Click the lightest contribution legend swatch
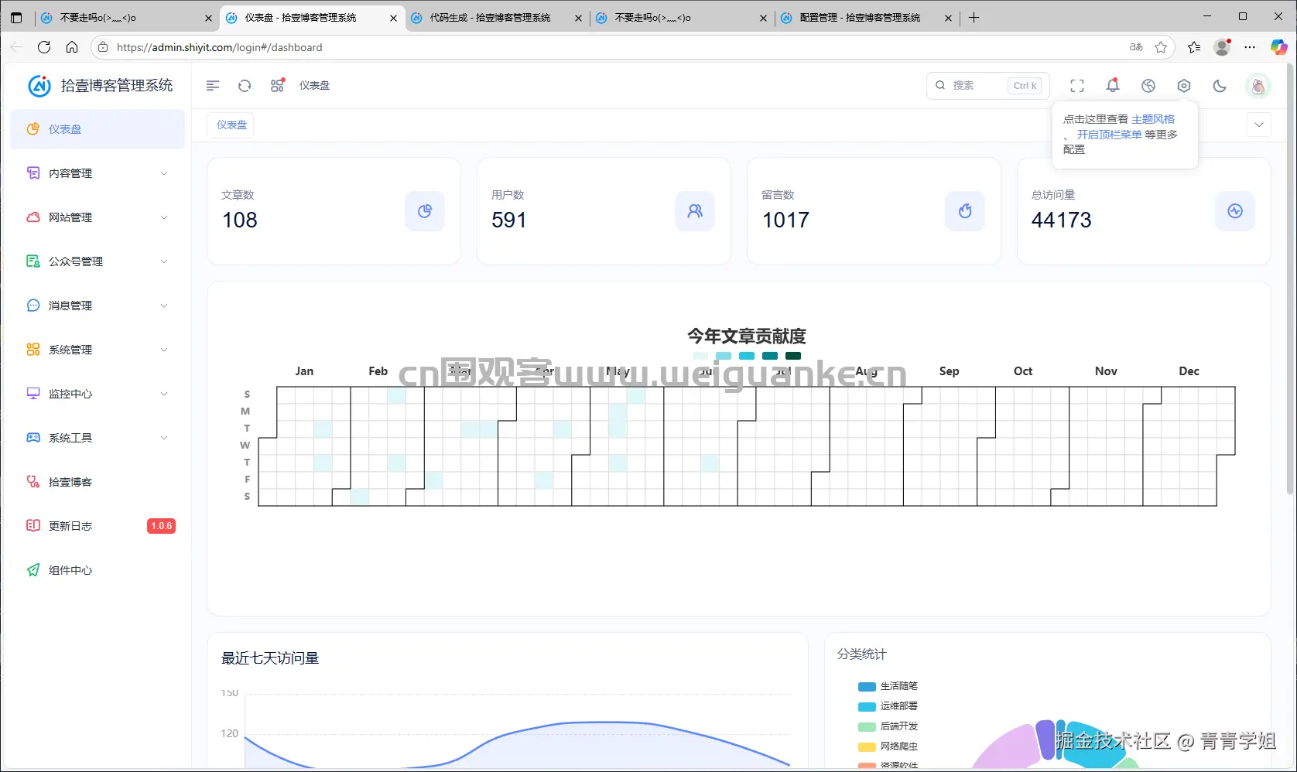Screen dimensions: 1297x772 coord(700,356)
